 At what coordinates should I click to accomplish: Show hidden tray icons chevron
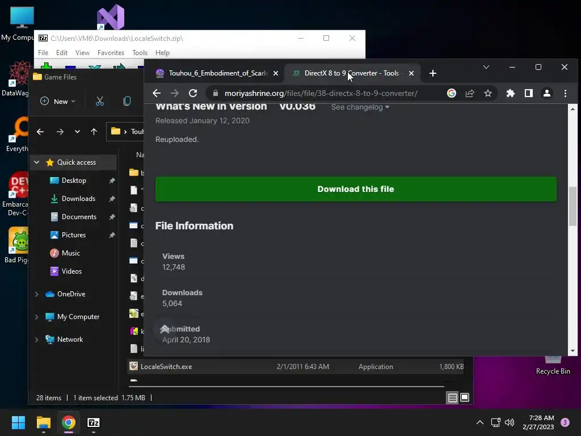click(480, 422)
